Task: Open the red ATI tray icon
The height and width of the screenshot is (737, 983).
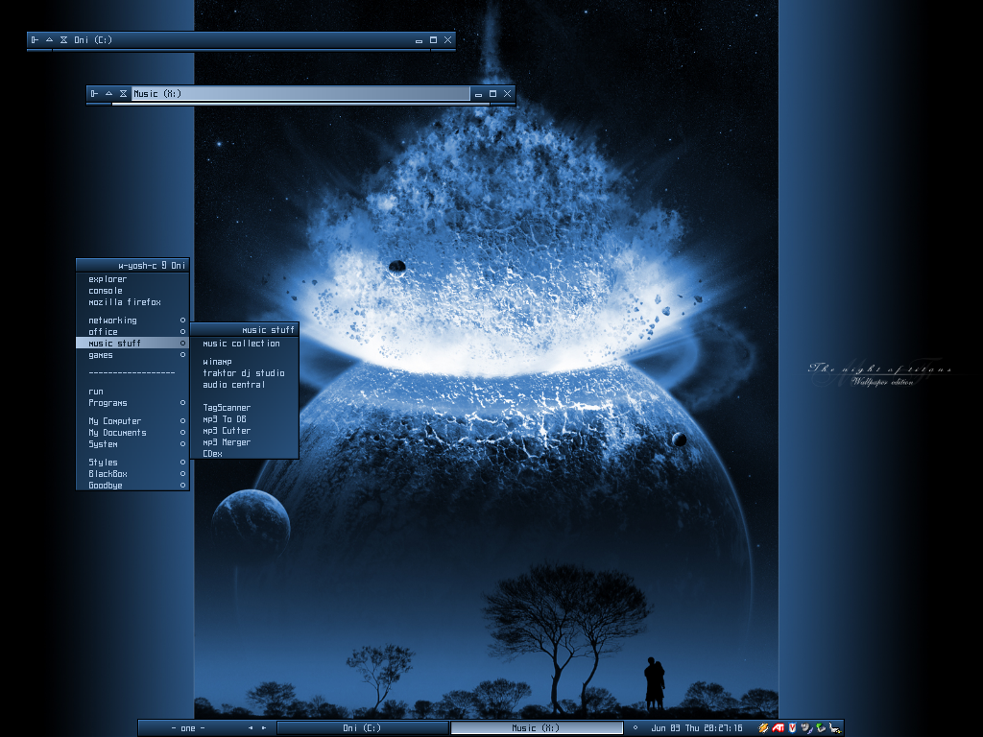Action: point(778,727)
